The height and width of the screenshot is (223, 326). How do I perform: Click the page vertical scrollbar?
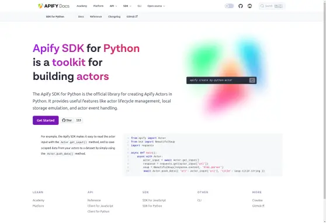(x=324, y=100)
